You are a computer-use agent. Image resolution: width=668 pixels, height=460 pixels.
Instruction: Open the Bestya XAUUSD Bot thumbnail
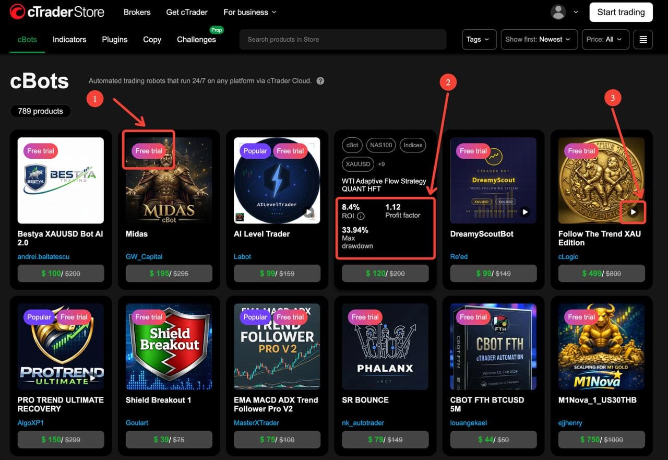tap(61, 180)
